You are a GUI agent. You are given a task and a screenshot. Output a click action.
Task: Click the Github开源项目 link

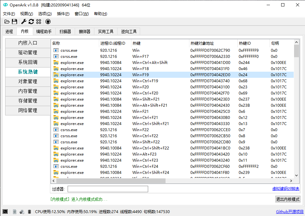click(290, 212)
